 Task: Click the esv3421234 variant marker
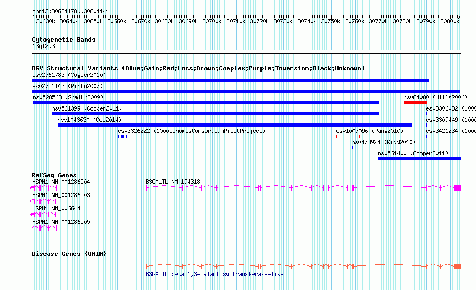click(x=427, y=136)
